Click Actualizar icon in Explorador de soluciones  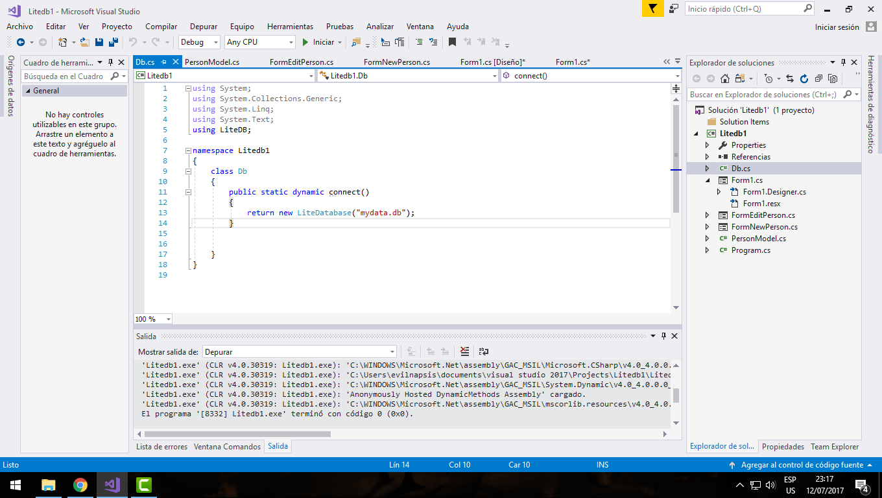click(804, 78)
